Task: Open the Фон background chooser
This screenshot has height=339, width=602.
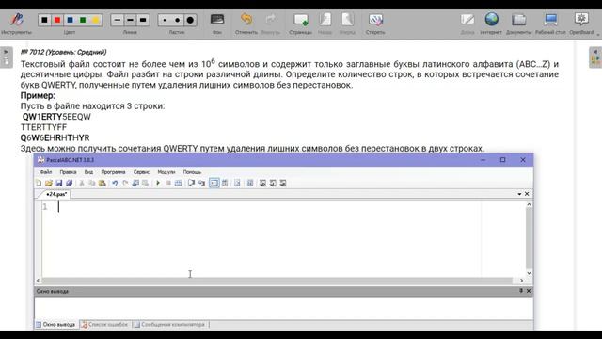Action: point(217,23)
